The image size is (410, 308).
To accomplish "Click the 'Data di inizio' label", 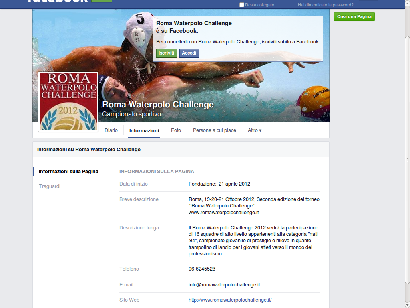I will [133, 184].
